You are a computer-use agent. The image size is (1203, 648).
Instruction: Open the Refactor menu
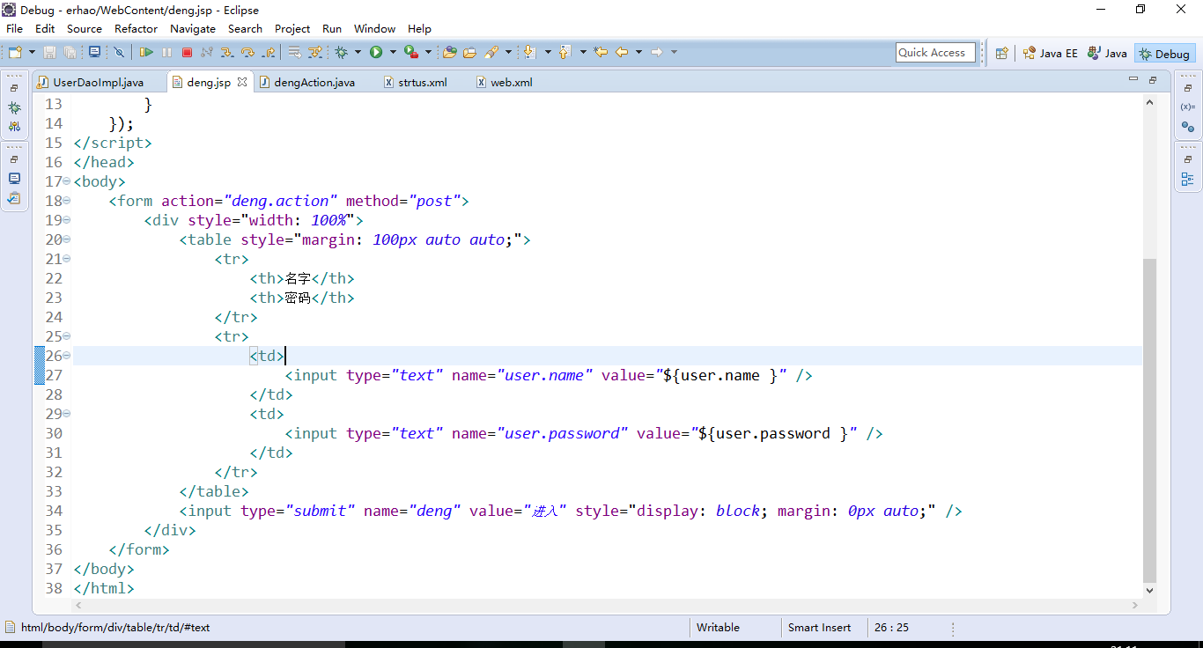coord(136,28)
